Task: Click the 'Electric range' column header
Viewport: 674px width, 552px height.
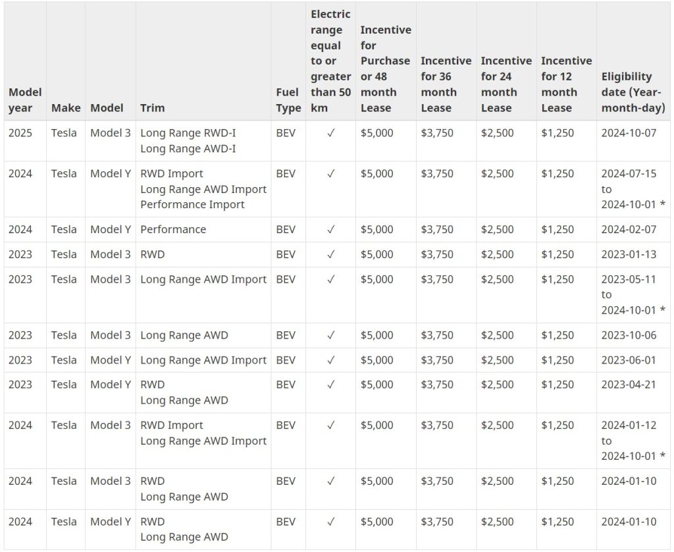Action: [330, 61]
